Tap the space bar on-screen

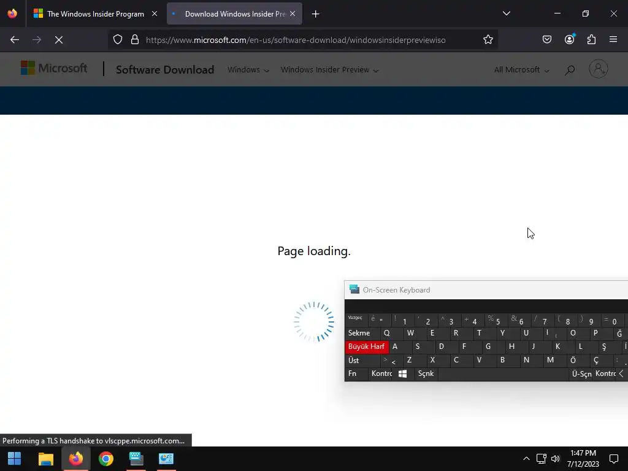(x=504, y=373)
